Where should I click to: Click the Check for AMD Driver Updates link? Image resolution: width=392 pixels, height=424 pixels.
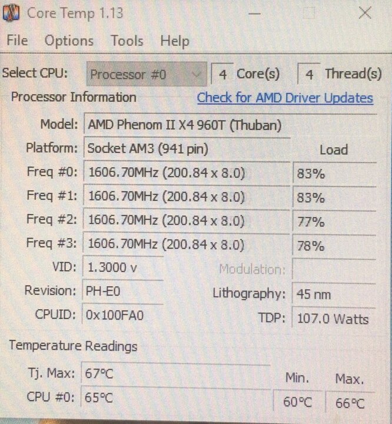(285, 98)
